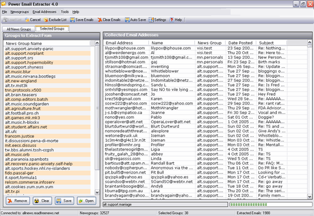This screenshot has width=314, height=216.
Task: Select alt.brain.teasers group
Action: click(47, 95)
